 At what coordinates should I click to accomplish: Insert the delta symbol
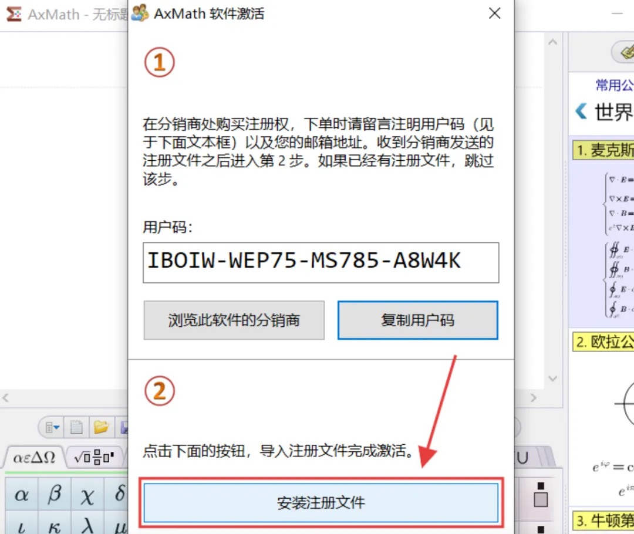(117, 494)
